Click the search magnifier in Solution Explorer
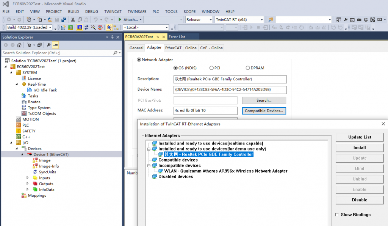The image size is (388, 226). point(115,53)
